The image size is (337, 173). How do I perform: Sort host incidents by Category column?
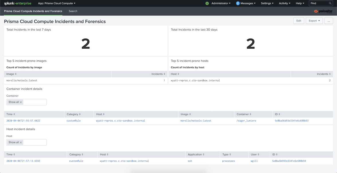coord(76,155)
